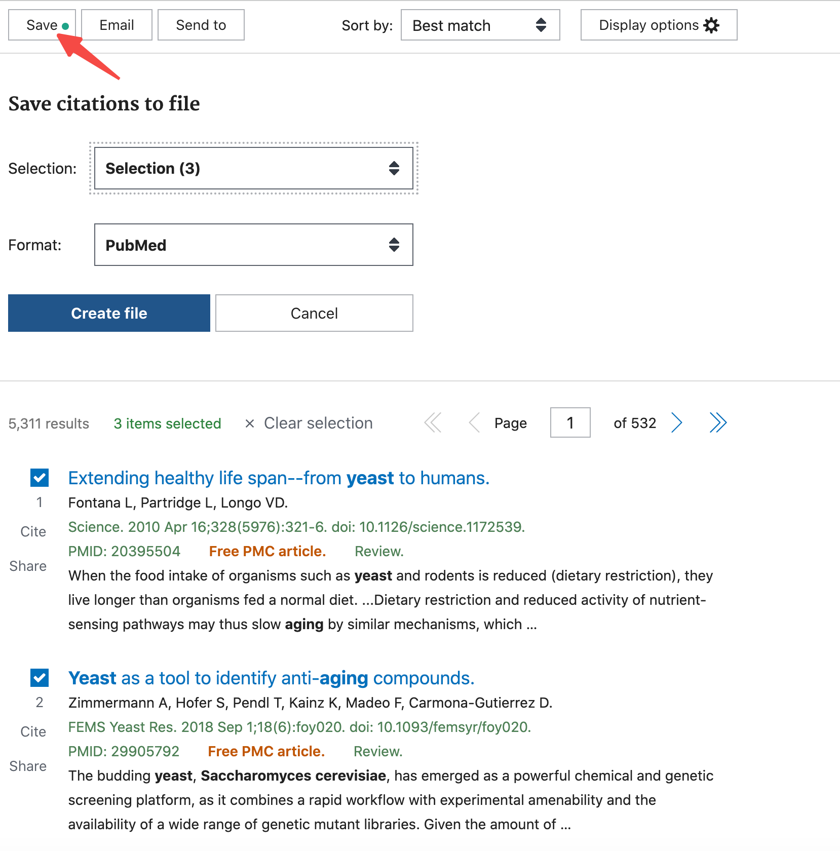Click the Save button
Image resolution: width=840 pixels, height=851 pixels.
click(42, 25)
